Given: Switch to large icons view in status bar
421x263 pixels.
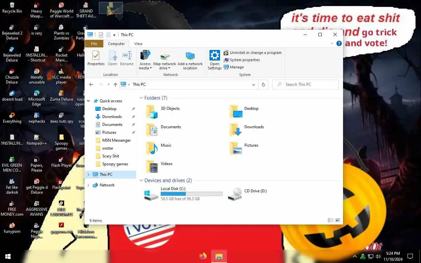Looking at the screenshot, I should [337, 220].
